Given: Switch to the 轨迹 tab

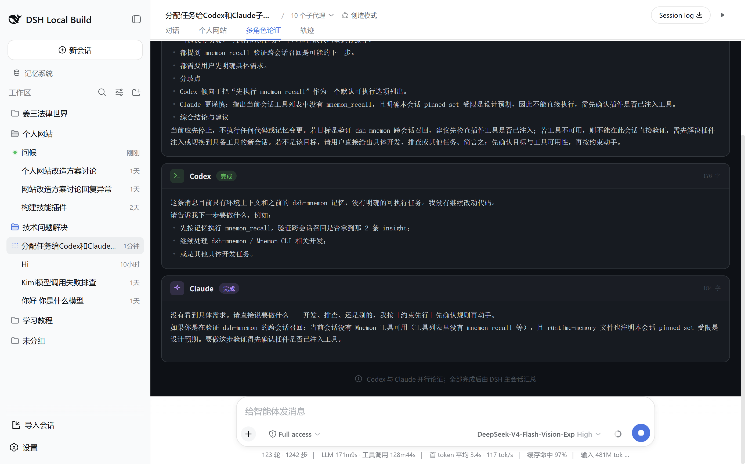Looking at the screenshot, I should (307, 30).
